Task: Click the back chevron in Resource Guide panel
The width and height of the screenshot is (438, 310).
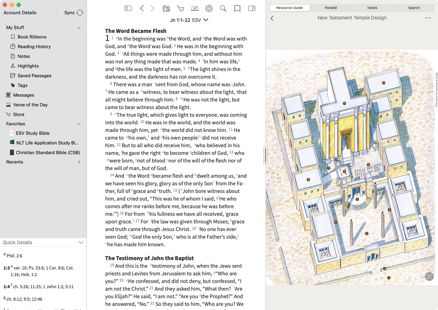Action: (272, 18)
